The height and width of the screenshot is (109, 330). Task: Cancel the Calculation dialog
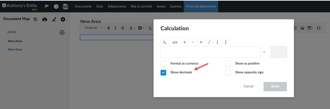click(x=249, y=86)
